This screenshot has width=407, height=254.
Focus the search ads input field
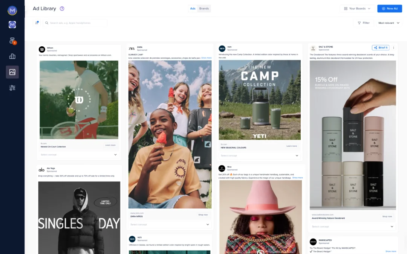click(x=75, y=23)
